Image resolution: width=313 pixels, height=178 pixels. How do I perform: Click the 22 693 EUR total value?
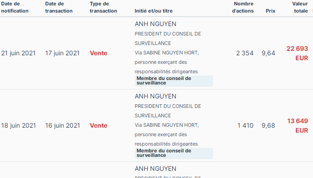297,53
